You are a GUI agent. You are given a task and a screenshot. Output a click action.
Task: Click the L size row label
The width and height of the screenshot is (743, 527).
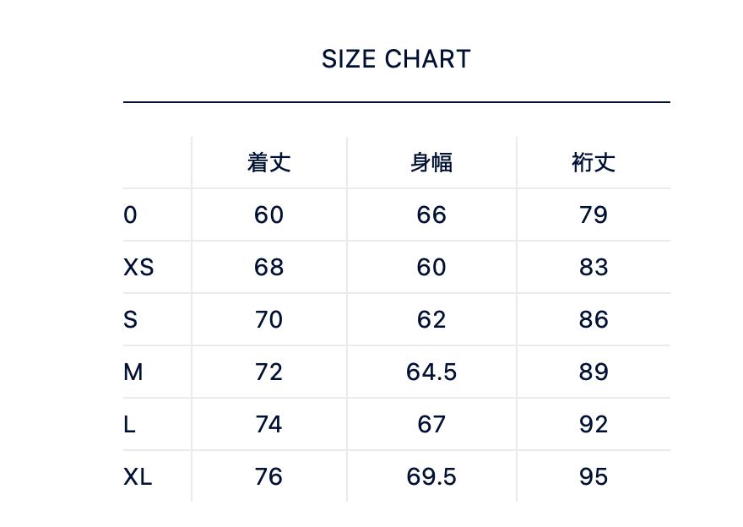pyautogui.click(x=129, y=424)
